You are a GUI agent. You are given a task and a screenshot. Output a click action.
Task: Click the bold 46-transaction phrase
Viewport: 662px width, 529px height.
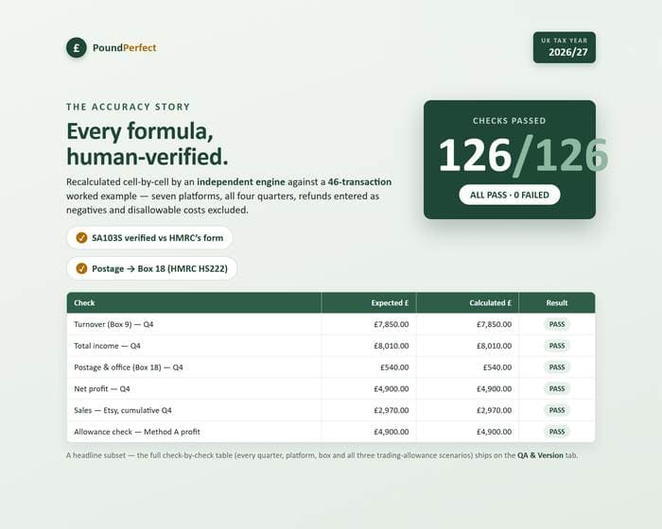pos(359,181)
